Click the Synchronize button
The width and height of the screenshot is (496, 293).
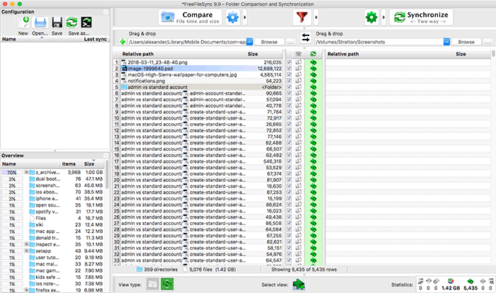point(421,17)
